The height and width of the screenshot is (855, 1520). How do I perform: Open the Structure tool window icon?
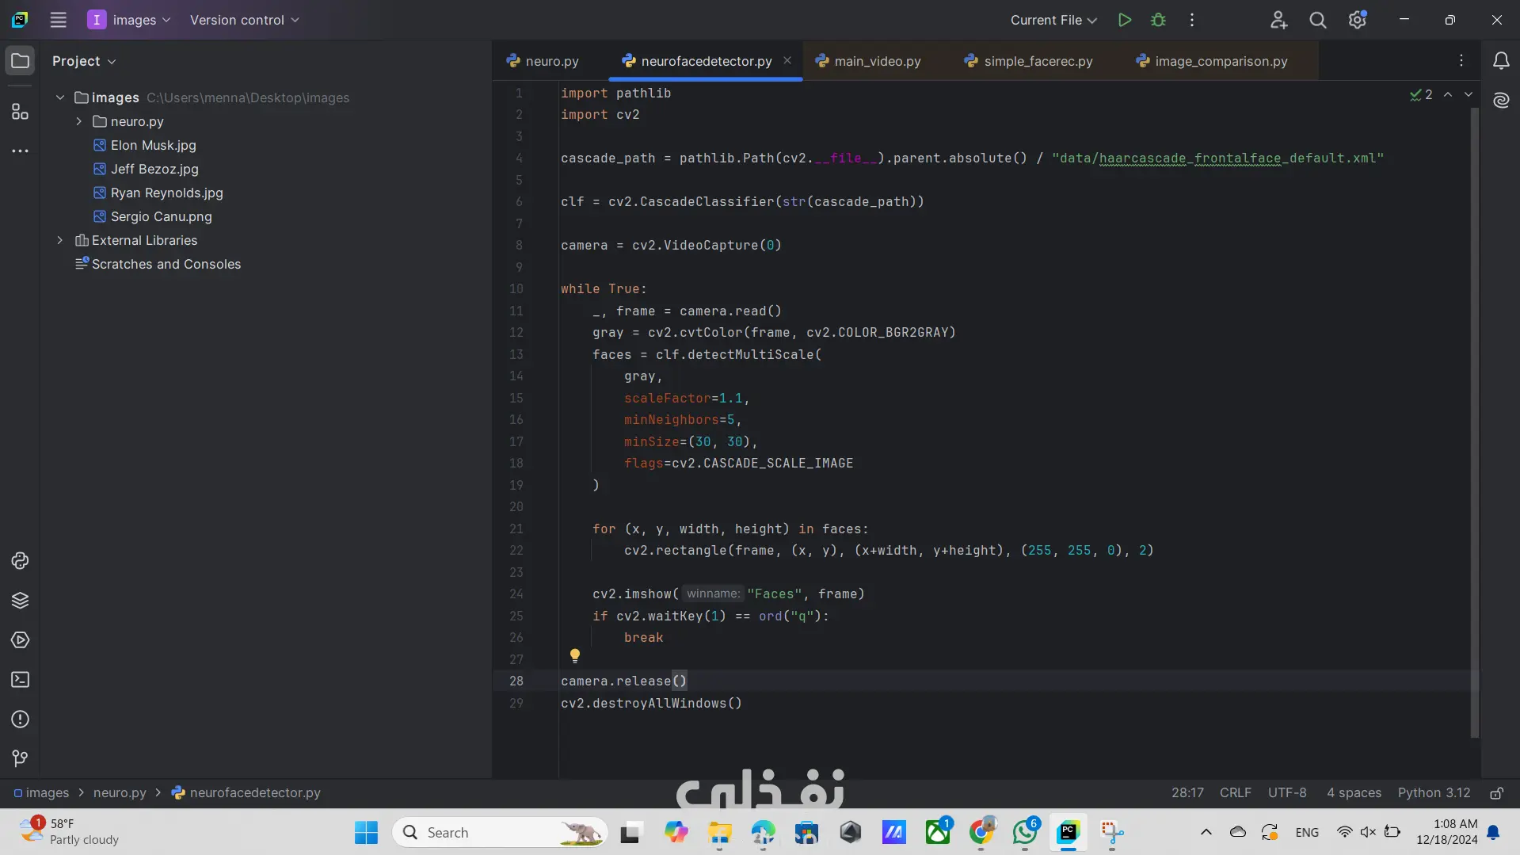coord(20,112)
